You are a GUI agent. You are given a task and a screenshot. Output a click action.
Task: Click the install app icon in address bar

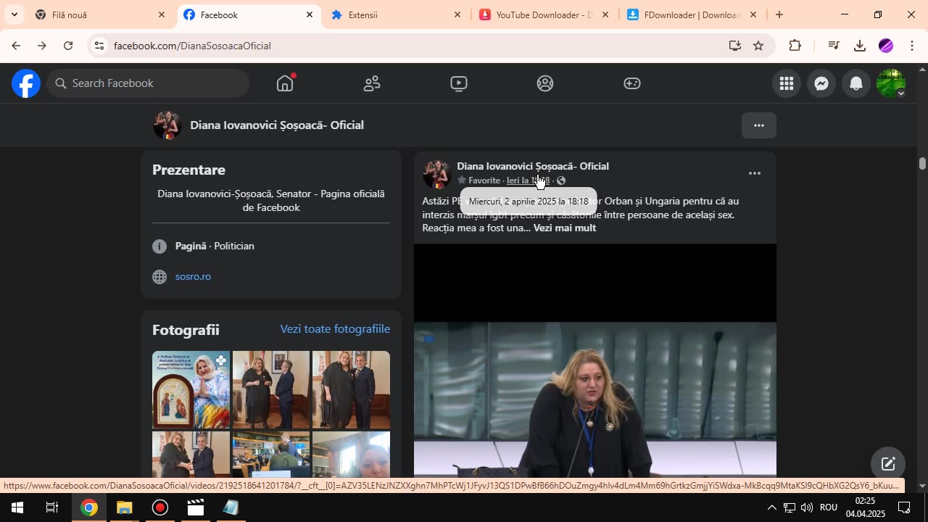tap(735, 46)
